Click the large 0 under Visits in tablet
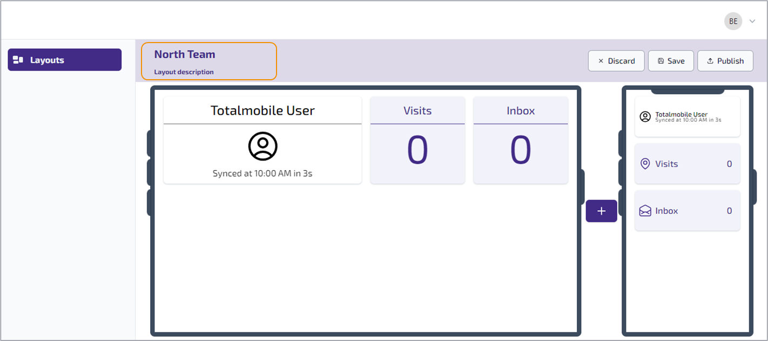Image resolution: width=768 pixels, height=341 pixels. click(x=417, y=150)
